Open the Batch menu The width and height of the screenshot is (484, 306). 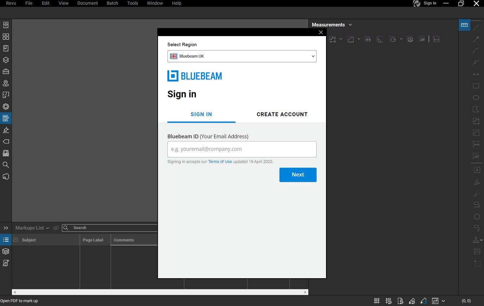(x=112, y=3)
